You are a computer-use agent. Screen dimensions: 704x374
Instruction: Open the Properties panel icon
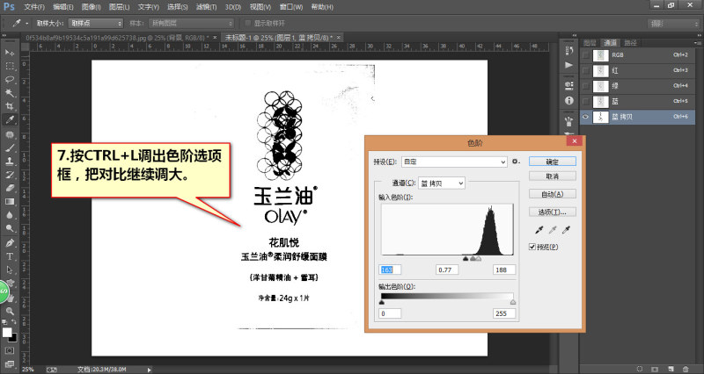click(568, 85)
